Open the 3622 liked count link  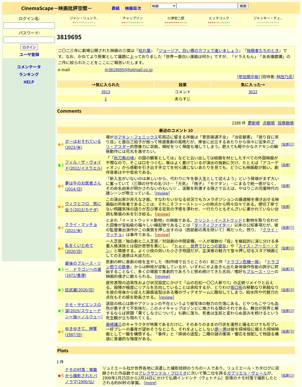[x=253, y=92]
